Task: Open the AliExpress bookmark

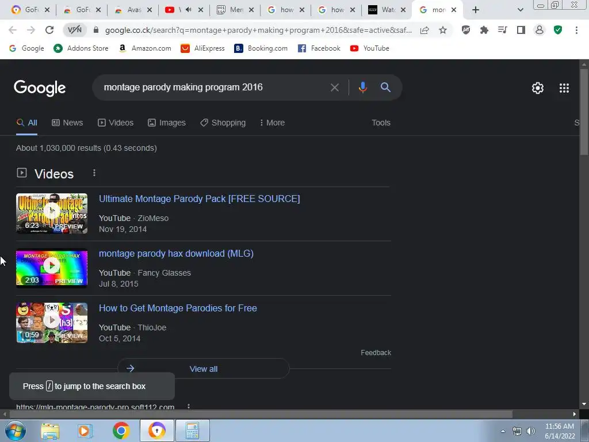Action: point(202,48)
